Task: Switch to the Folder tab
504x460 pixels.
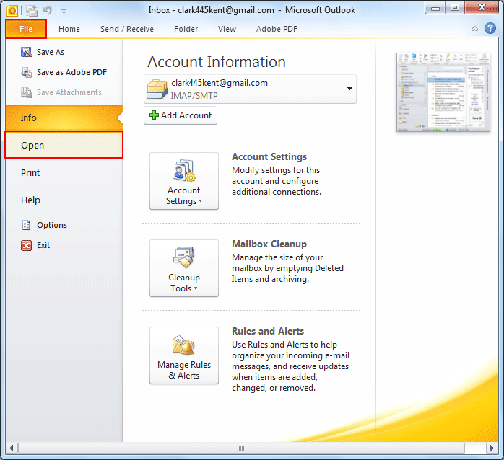Action: click(x=186, y=29)
